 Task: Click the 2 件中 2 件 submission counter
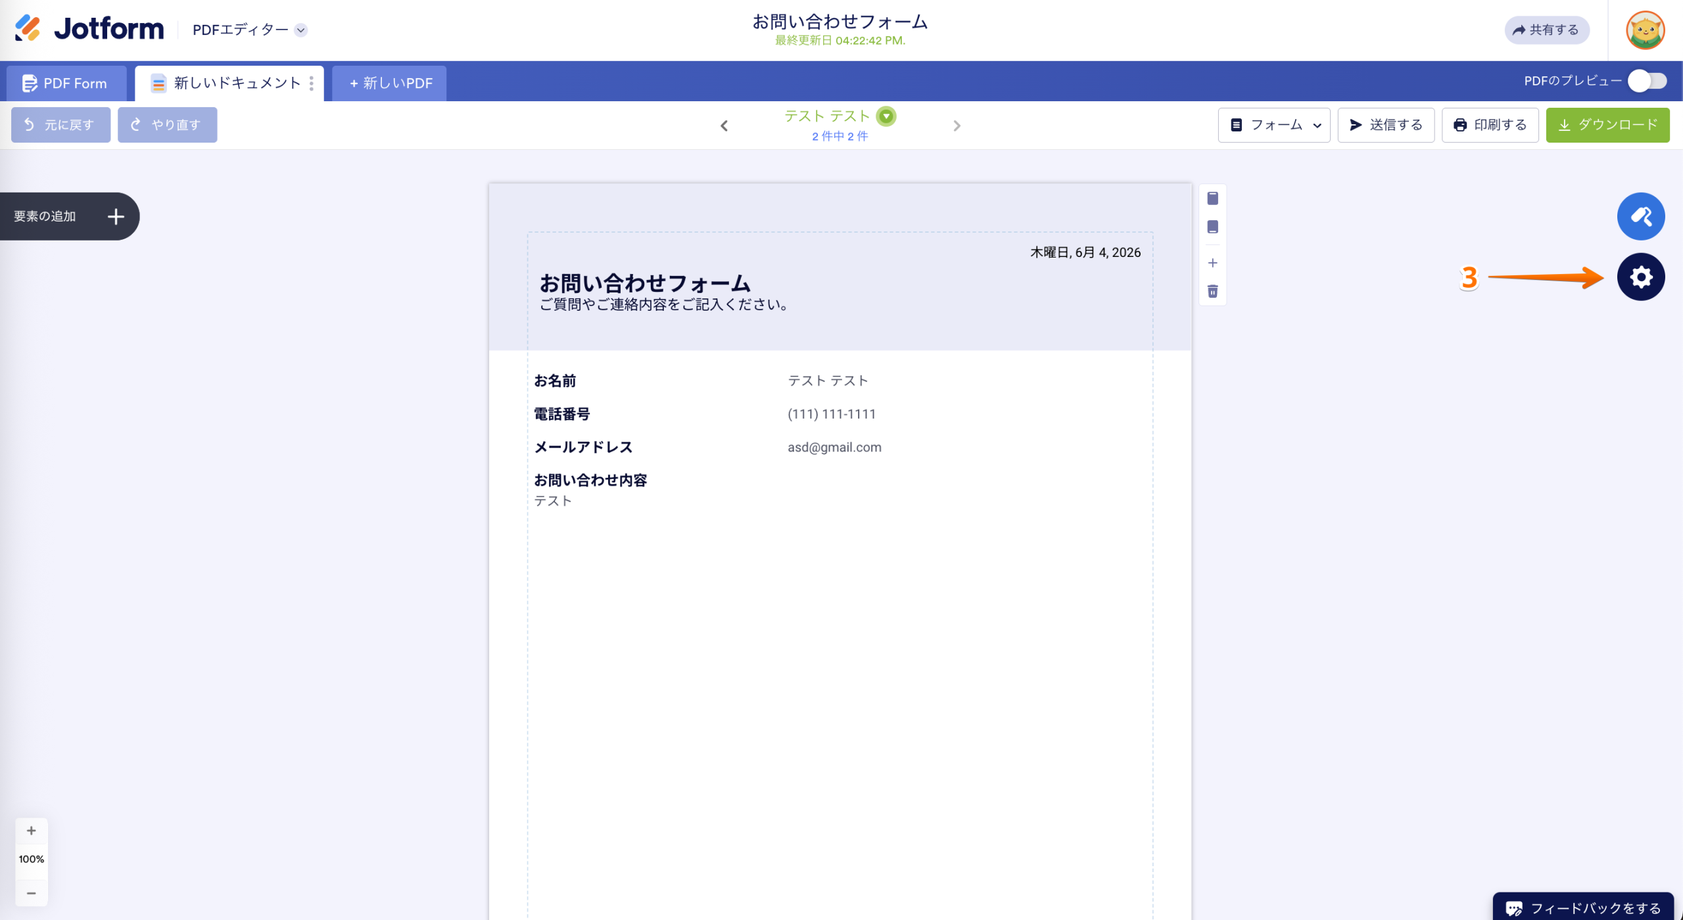pos(840,136)
